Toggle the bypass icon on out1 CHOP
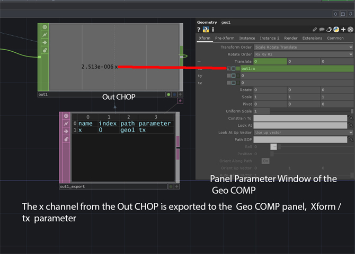Screen dimensions: 355x254 (45, 35)
